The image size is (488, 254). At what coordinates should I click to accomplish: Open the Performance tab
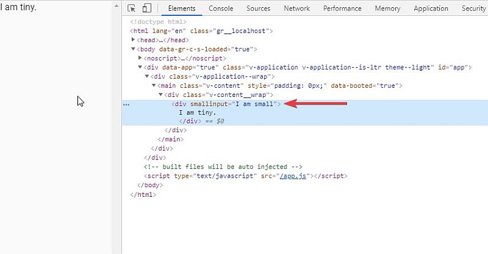(x=342, y=9)
